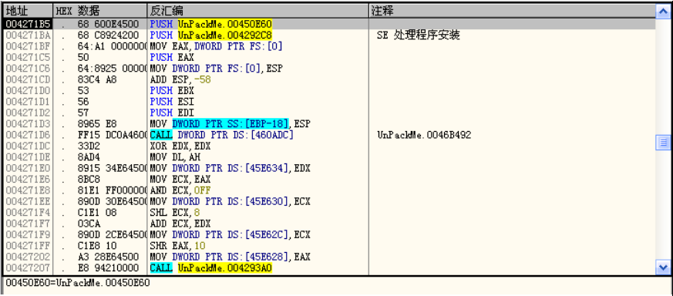Viewport: 673px width, 296px height.
Task: Click SHL ECX,8 instruction
Action: (x=175, y=212)
